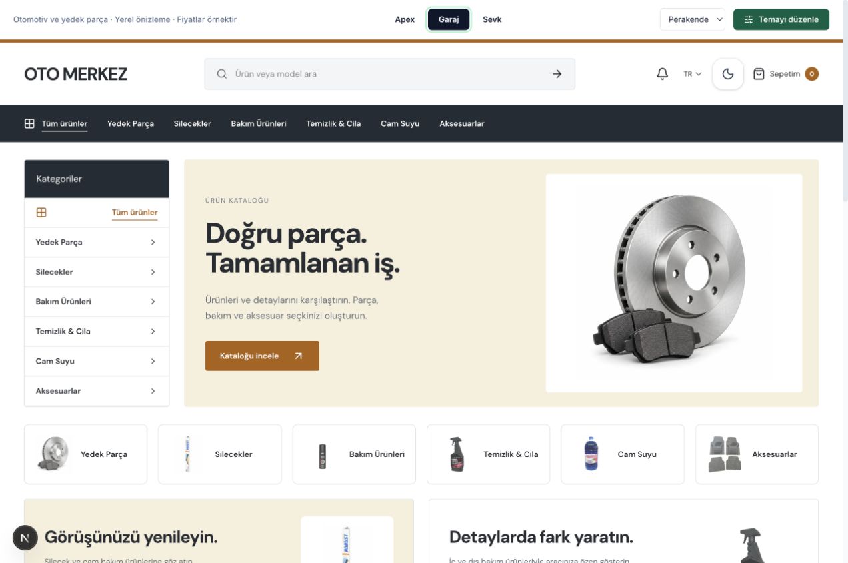Click the Kategoriler panel header

coord(97,179)
